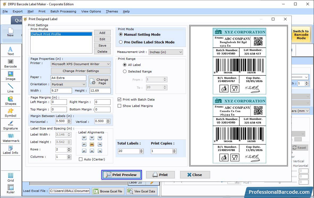Set top-center label alignment
This screenshot has height=198, width=314.
pyautogui.click(x=92, y=138)
